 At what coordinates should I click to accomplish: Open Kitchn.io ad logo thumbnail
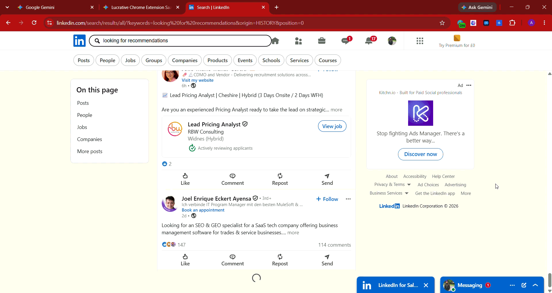[x=420, y=113]
